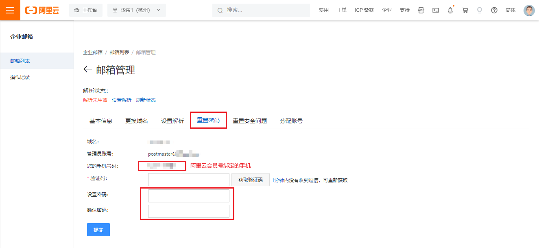Screen dimensions: 539x248
Task: Open the hamburger navigation menu
Action: (x=10, y=10)
